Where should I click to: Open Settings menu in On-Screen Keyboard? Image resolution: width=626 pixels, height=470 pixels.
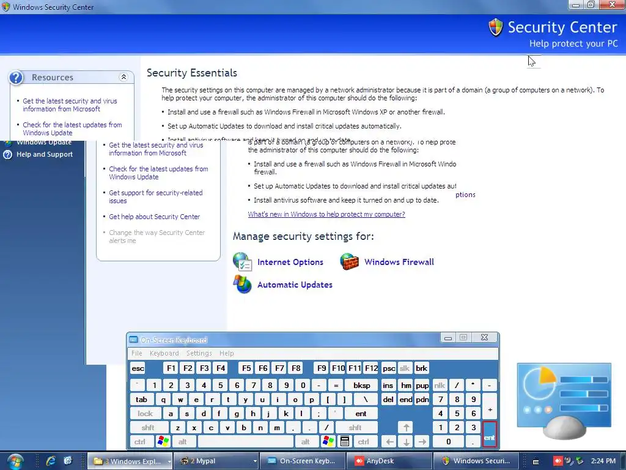[x=199, y=353]
